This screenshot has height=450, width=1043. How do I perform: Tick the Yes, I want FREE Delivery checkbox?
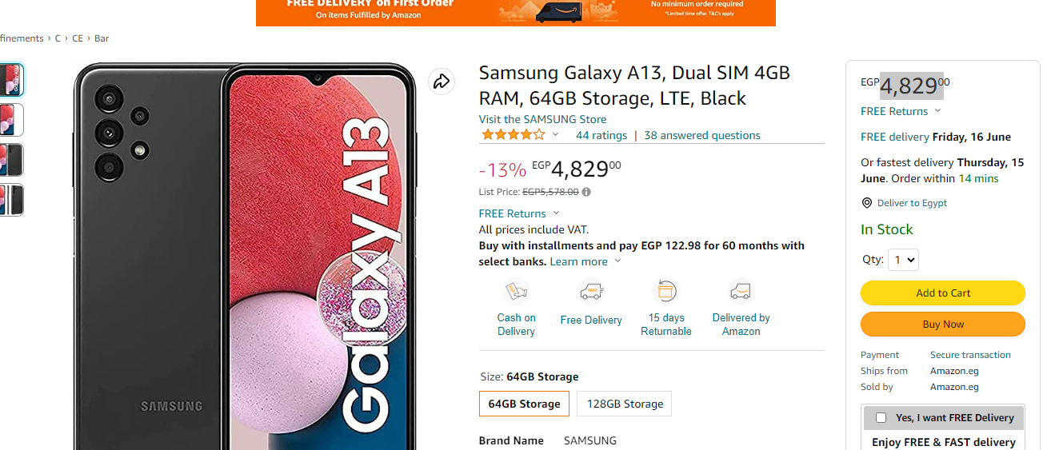[881, 417]
